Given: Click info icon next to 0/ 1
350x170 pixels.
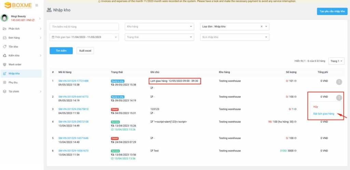Looking at the screenshot, I should 295,109.
